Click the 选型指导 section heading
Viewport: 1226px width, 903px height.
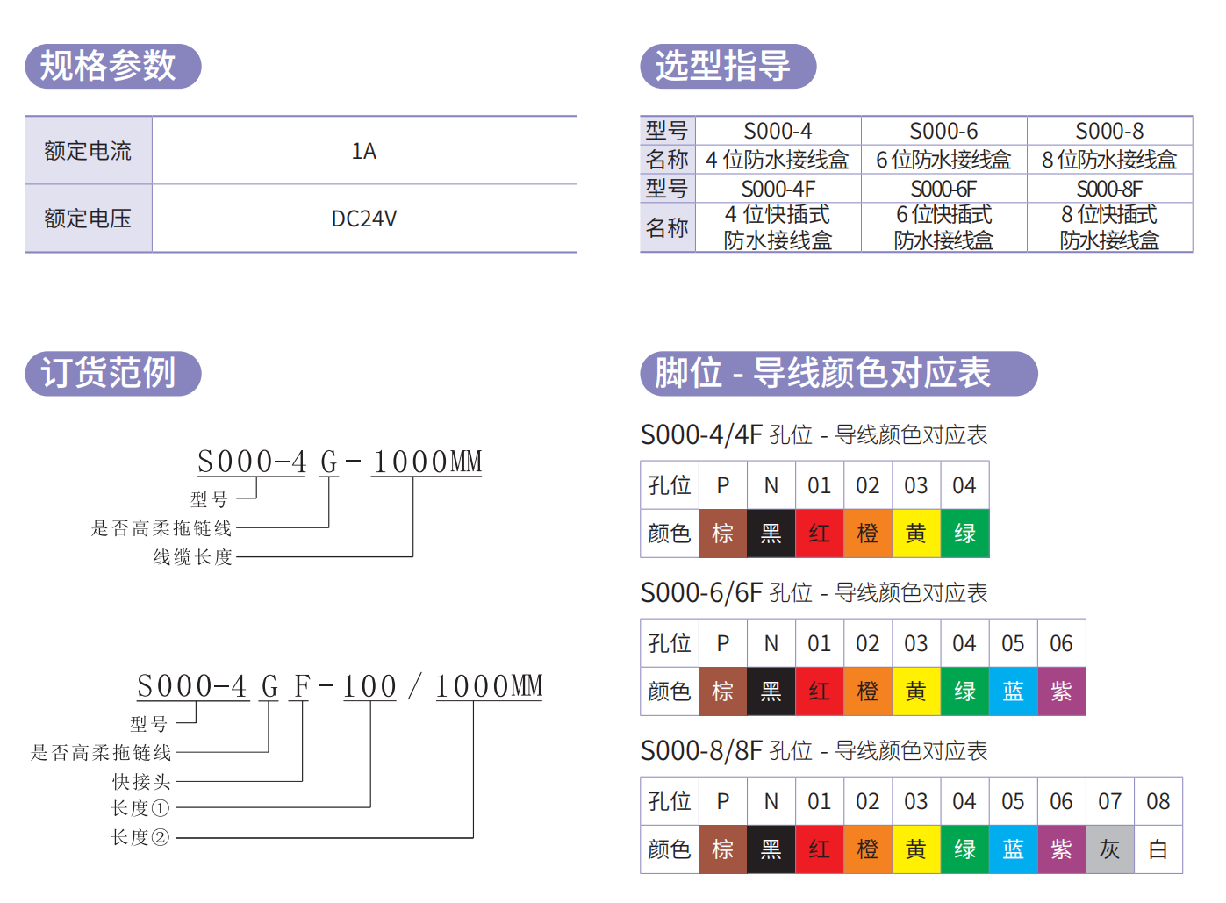click(x=728, y=66)
